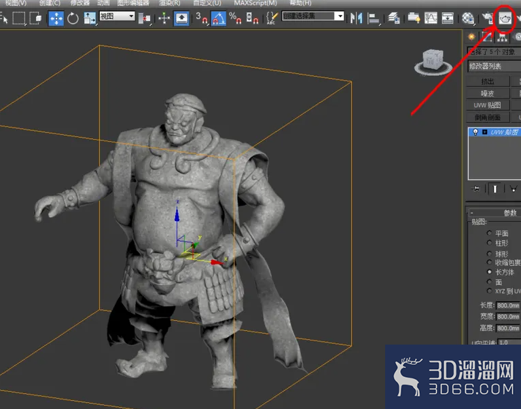This screenshot has width=521, height=409.
Task: Click the ViewCube in the viewport
Action: click(x=433, y=62)
